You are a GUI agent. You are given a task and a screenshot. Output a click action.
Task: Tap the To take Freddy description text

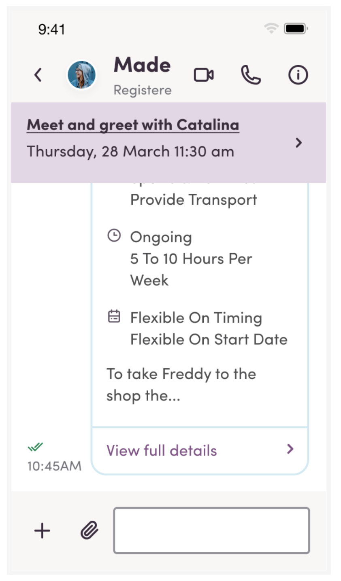(x=181, y=385)
